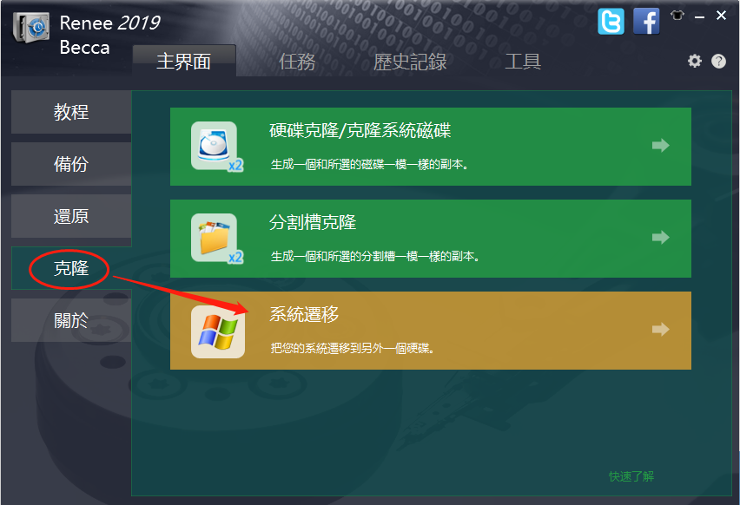Select 備份 in the sidebar

(x=71, y=164)
